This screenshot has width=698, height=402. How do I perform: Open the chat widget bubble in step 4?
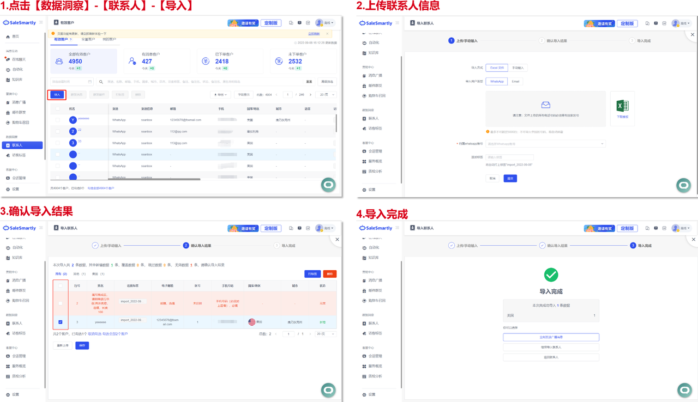coord(684,390)
